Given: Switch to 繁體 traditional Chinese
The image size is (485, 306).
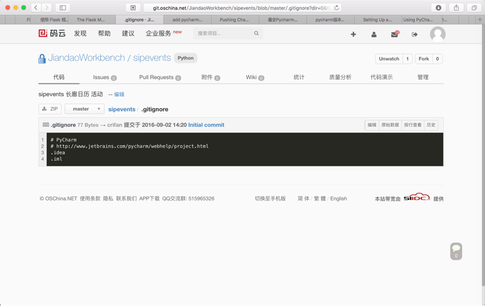Looking at the screenshot, I should [320, 199].
